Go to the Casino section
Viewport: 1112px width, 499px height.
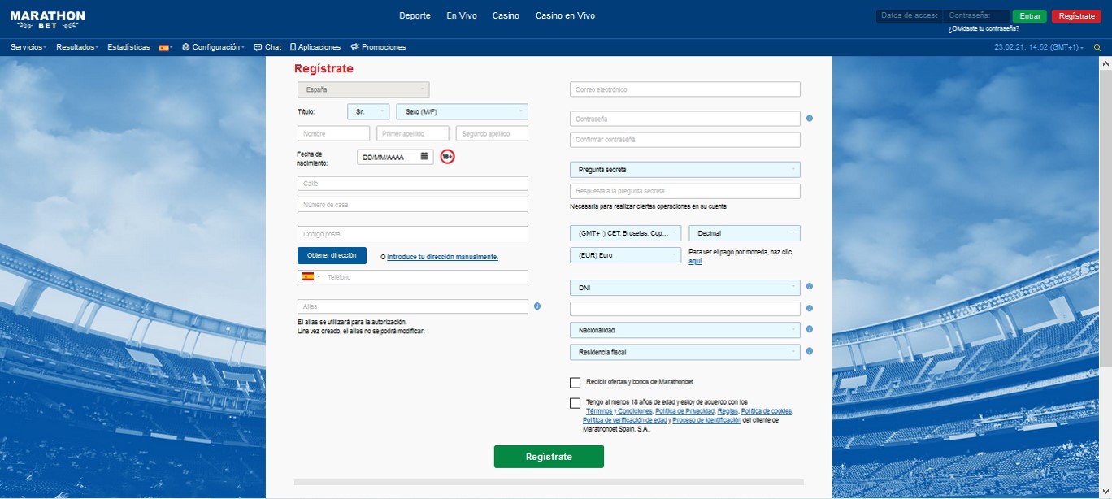coord(506,16)
